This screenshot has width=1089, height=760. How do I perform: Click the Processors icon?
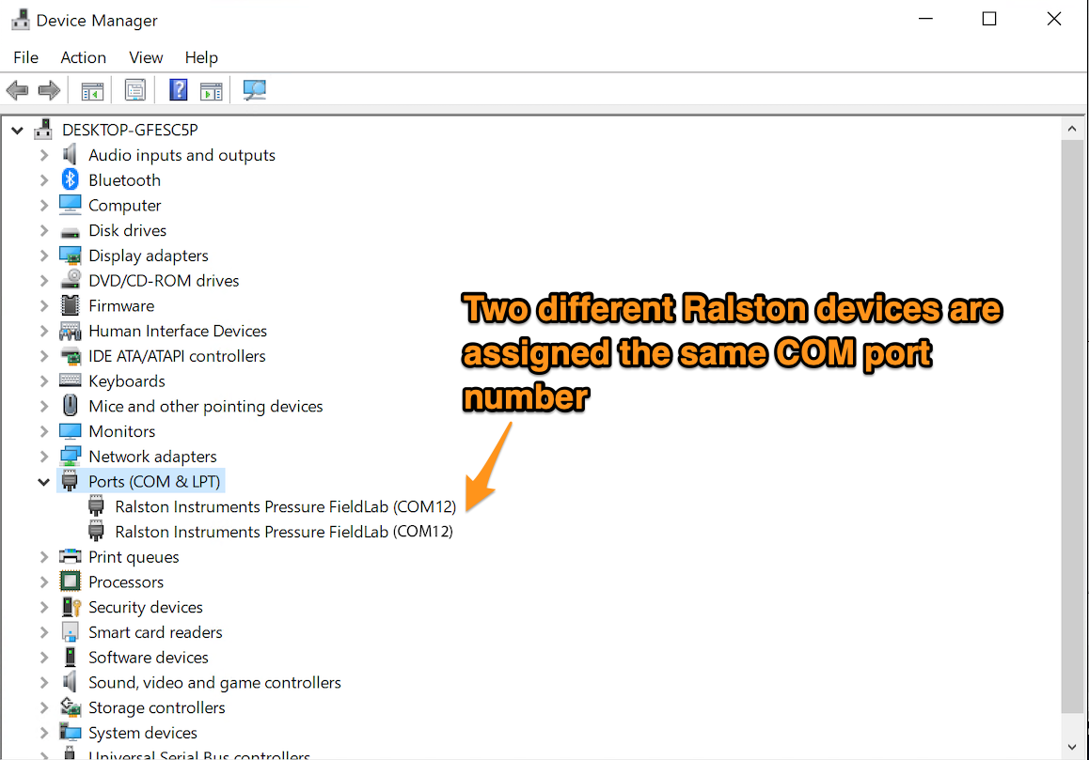71,582
